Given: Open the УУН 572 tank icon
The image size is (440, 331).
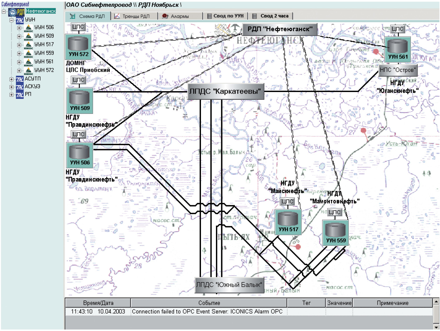Looking at the screenshot, I should click(78, 46).
